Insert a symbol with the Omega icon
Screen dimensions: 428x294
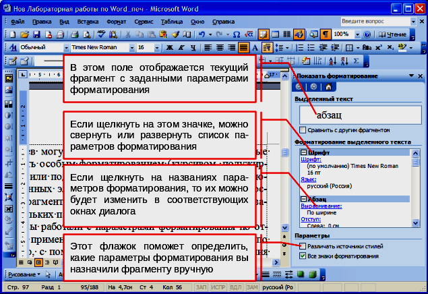(x=237, y=34)
